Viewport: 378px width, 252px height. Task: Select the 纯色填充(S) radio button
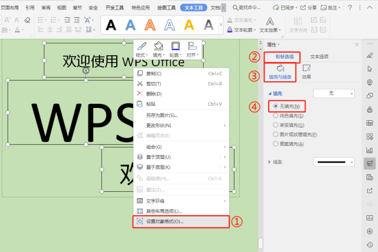point(275,115)
